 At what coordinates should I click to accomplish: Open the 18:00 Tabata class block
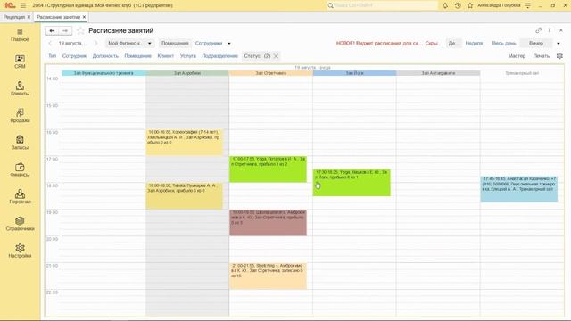pos(185,196)
